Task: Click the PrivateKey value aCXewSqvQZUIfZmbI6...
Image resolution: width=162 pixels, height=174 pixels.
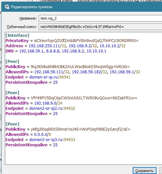Action: point(86,41)
